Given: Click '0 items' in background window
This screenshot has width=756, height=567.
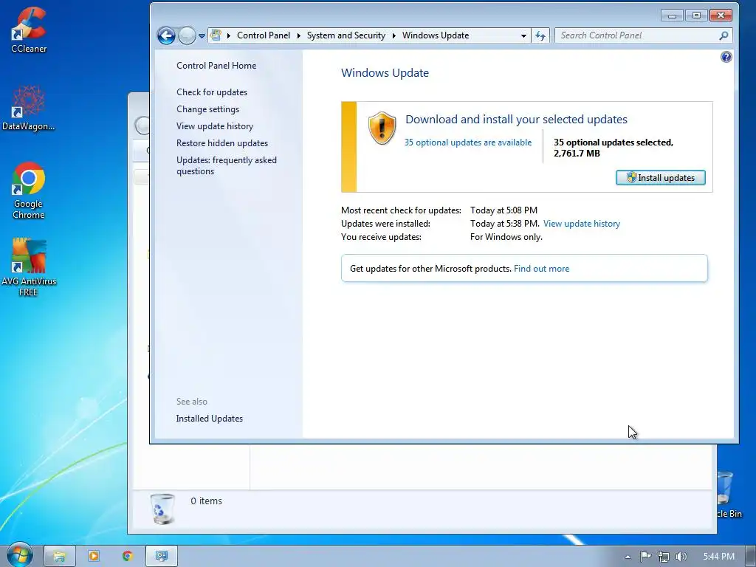Looking at the screenshot, I should [207, 501].
